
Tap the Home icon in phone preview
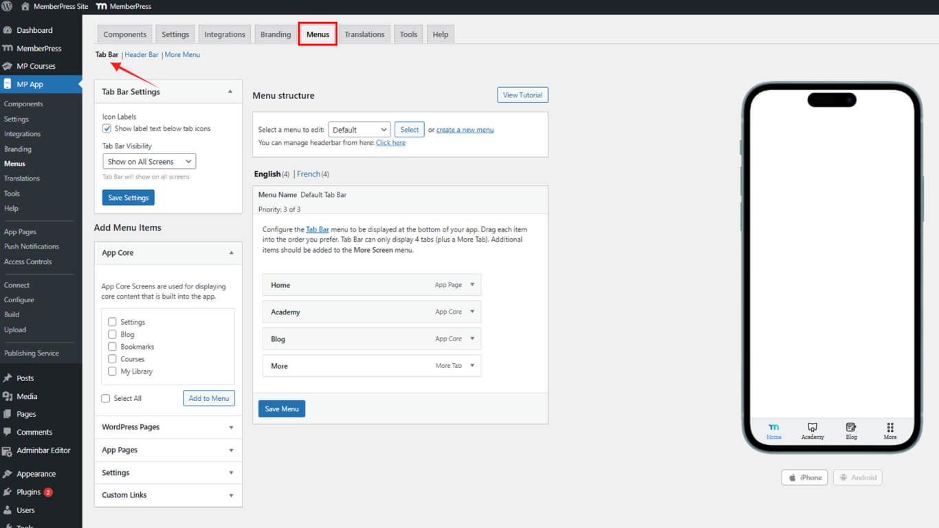point(774,427)
